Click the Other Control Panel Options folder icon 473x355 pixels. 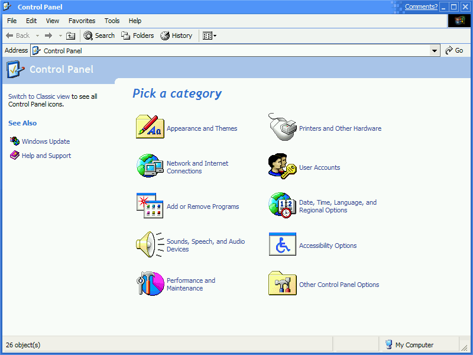pos(283,283)
